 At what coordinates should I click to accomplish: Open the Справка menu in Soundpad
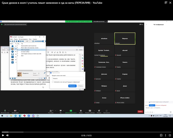point(35,39)
